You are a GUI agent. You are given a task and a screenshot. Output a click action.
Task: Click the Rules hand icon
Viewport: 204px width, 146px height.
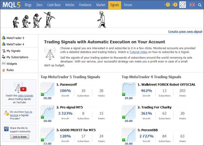click(x=4, y=70)
